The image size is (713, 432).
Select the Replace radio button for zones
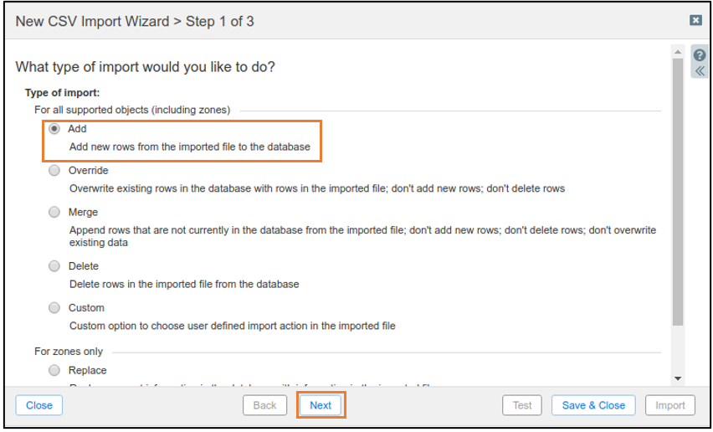pyautogui.click(x=54, y=370)
